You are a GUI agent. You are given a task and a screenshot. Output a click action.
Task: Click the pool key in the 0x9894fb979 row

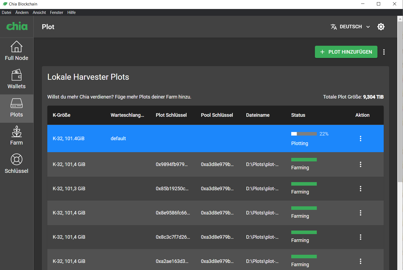point(217,164)
